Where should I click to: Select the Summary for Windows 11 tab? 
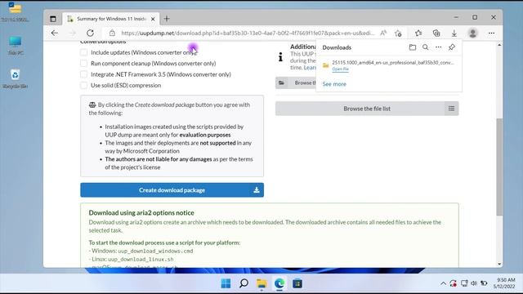click(111, 19)
